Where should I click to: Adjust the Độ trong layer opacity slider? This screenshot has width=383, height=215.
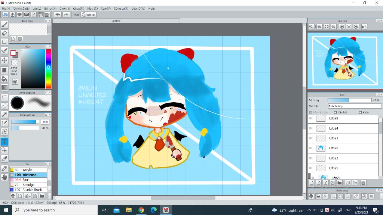(x=350, y=100)
